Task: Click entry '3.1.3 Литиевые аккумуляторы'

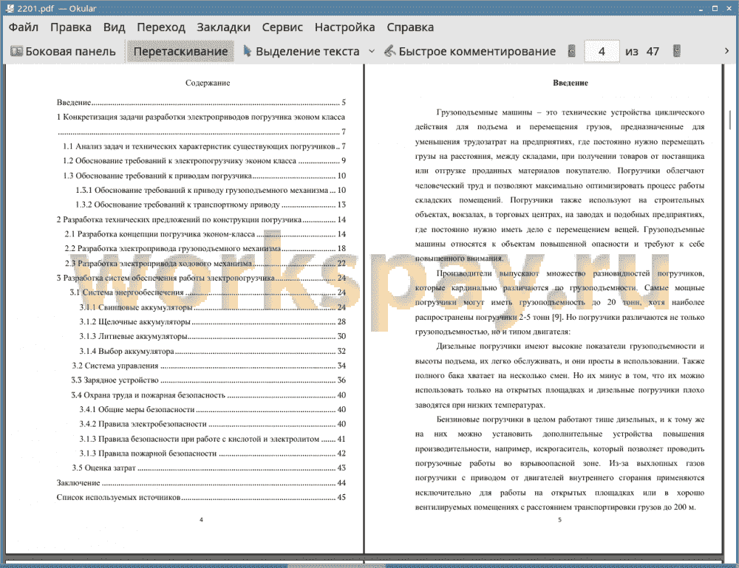Action: 213,336
